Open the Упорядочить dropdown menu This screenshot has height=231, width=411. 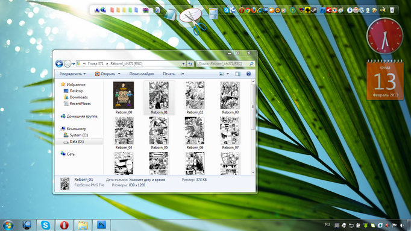[72, 74]
